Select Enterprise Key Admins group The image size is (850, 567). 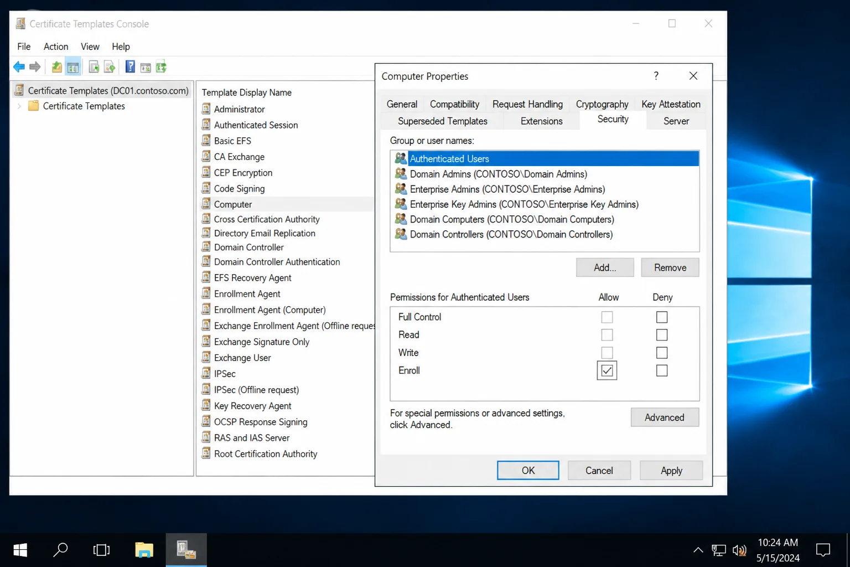click(x=545, y=204)
